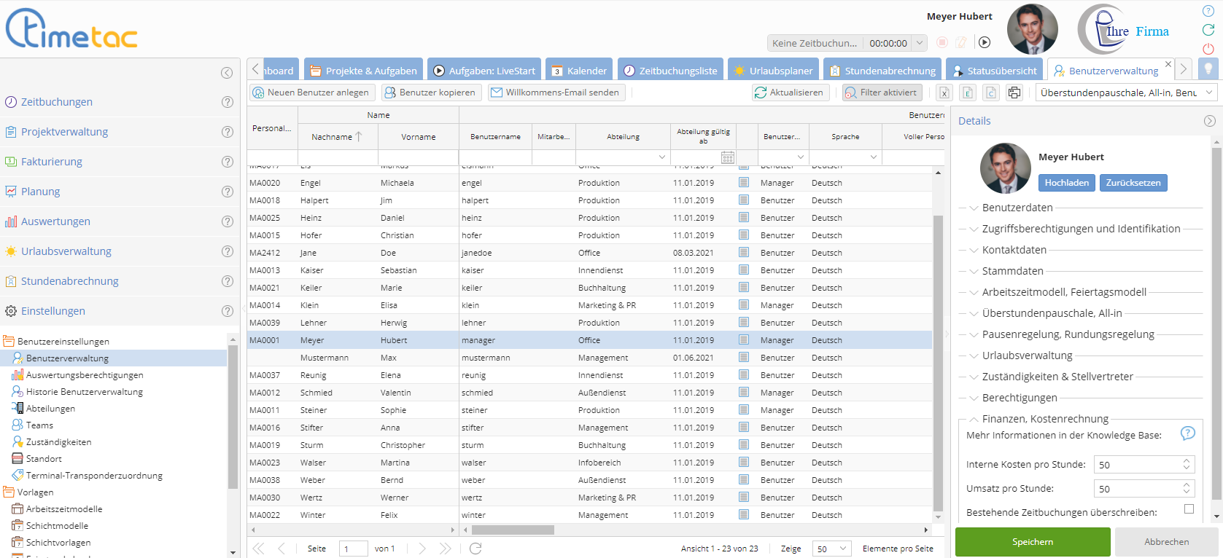
Task: Click the red power logout icon
Action: tap(1208, 49)
